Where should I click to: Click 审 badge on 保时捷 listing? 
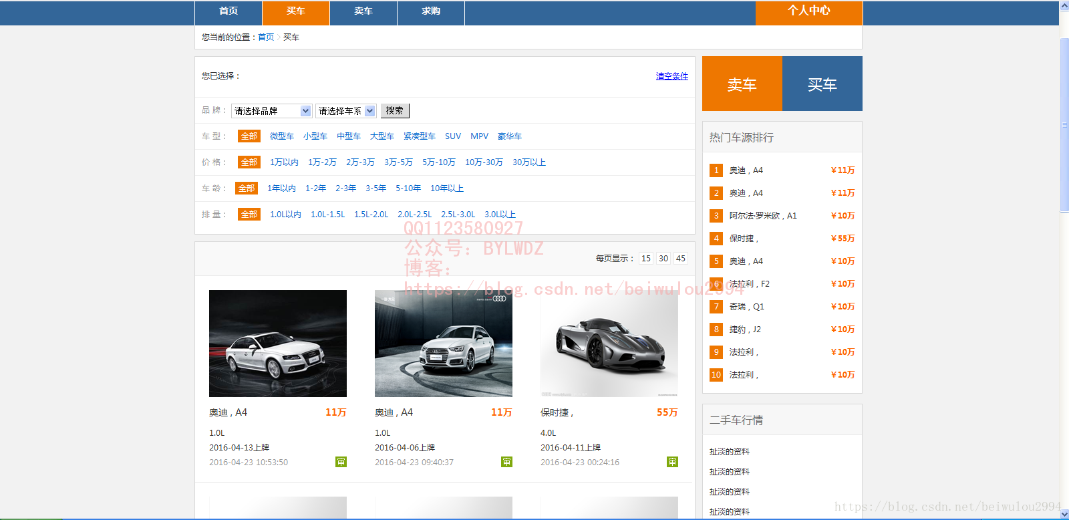pyautogui.click(x=672, y=462)
